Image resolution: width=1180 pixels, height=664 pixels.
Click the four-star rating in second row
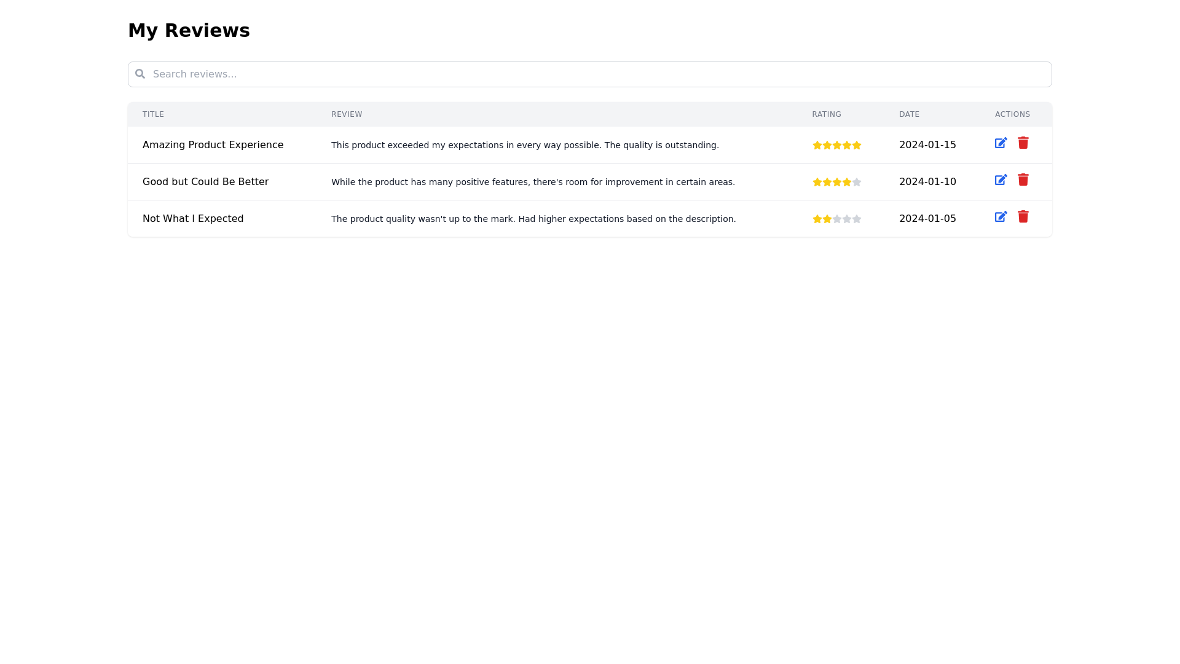pyautogui.click(x=836, y=182)
